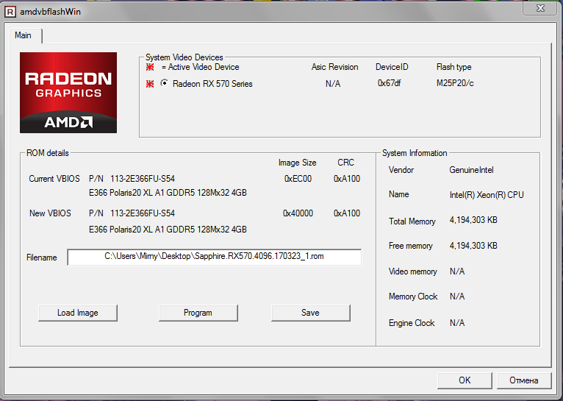The image size is (563, 401).
Task: Click the Current VBIOS part number 113-2E366FU-S54
Action: pyautogui.click(x=143, y=179)
